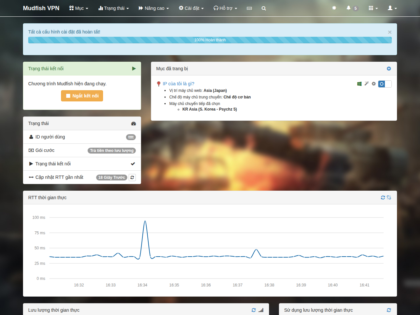Viewport: 420px width, 315px height.
Task: Click the 18 Giây Trước badge
Action: [112, 178]
